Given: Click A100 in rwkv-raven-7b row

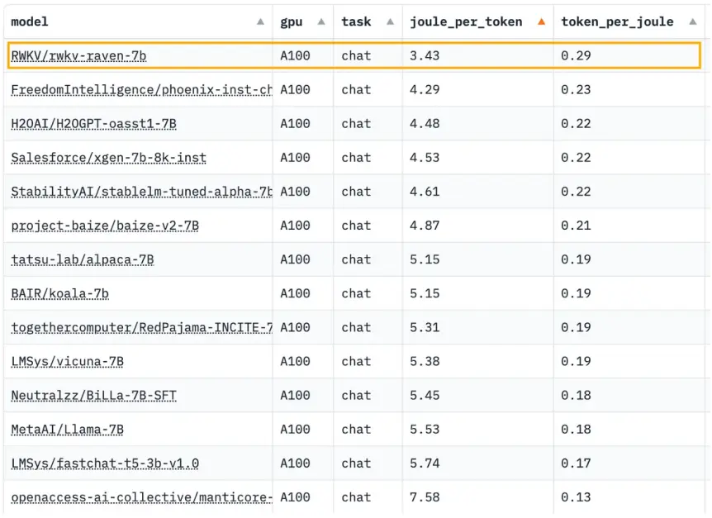Looking at the screenshot, I should click(295, 56).
